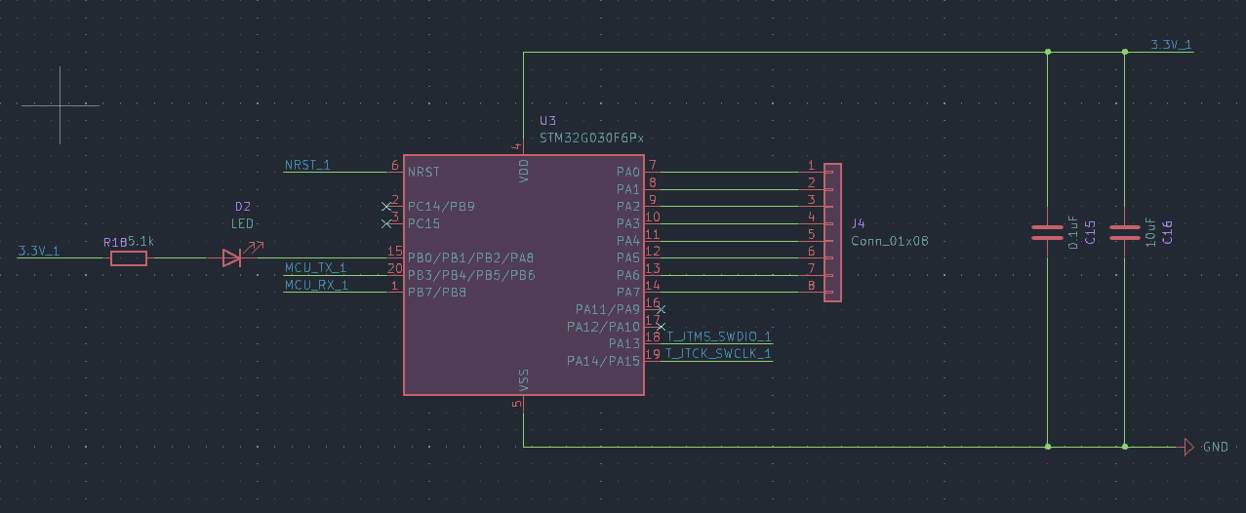Click the PA14/PA15 pin name

point(604,361)
